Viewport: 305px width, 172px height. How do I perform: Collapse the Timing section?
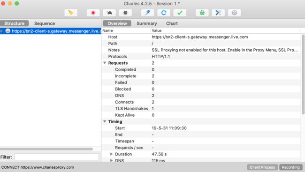pyautogui.click(x=105, y=121)
